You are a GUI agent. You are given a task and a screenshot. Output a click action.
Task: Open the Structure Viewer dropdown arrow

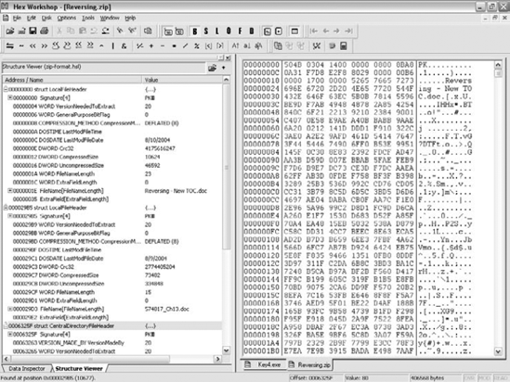224,68
